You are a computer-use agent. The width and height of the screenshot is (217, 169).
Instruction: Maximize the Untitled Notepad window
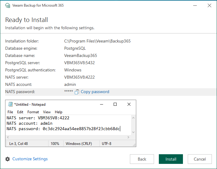pos(115,105)
